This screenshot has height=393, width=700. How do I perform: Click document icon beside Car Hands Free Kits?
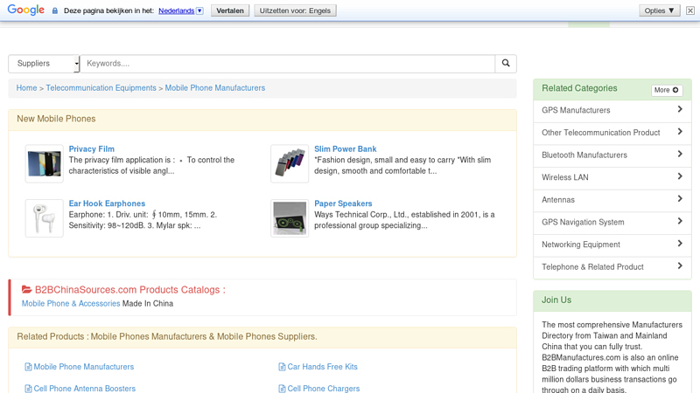282,367
